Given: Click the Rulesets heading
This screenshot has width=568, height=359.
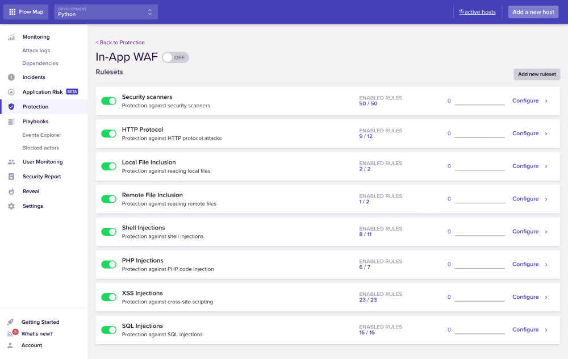Looking at the screenshot, I should point(110,72).
